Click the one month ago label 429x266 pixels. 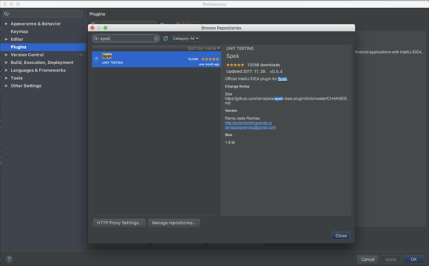click(x=209, y=64)
